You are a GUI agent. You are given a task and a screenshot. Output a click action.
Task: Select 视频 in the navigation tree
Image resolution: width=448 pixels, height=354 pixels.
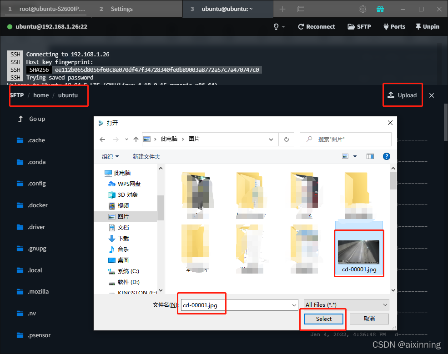(x=119, y=205)
